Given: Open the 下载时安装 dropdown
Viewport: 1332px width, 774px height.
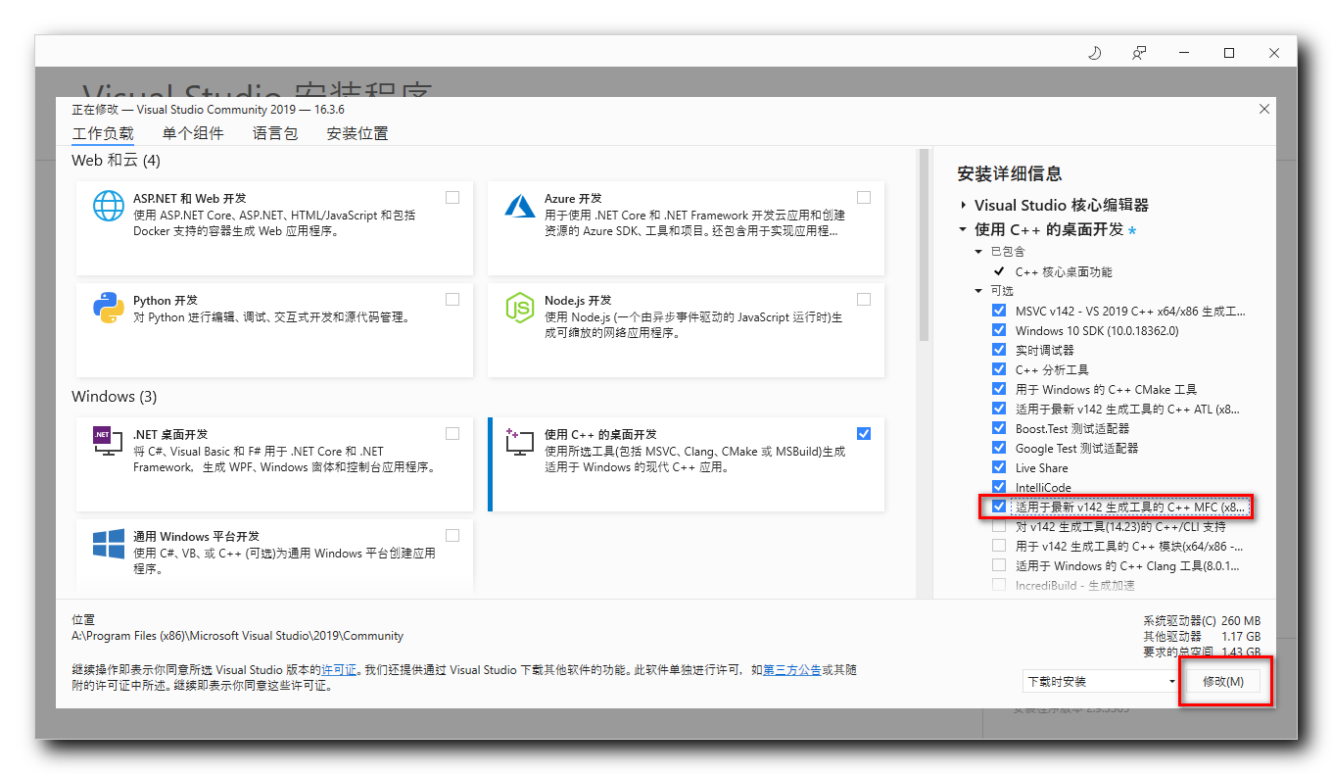Looking at the screenshot, I should 1100,681.
